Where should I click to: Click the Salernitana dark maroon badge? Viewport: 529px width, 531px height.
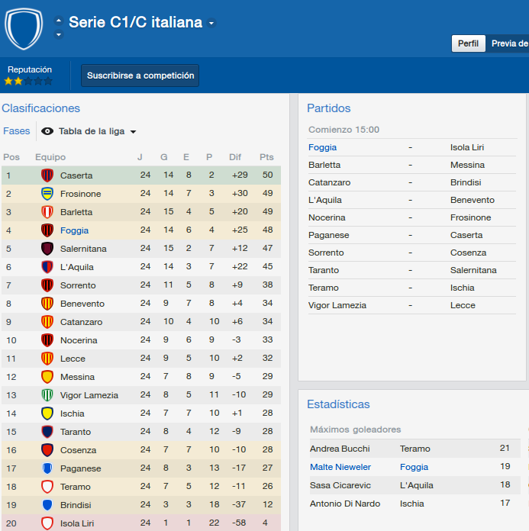(x=47, y=249)
